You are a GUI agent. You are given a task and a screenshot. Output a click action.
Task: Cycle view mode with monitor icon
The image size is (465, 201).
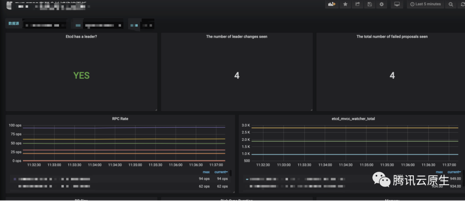[397, 4]
